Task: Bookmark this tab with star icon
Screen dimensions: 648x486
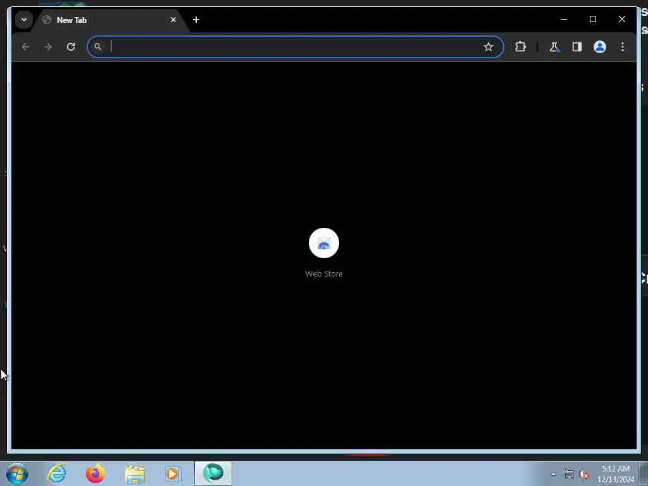Action: [x=488, y=47]
